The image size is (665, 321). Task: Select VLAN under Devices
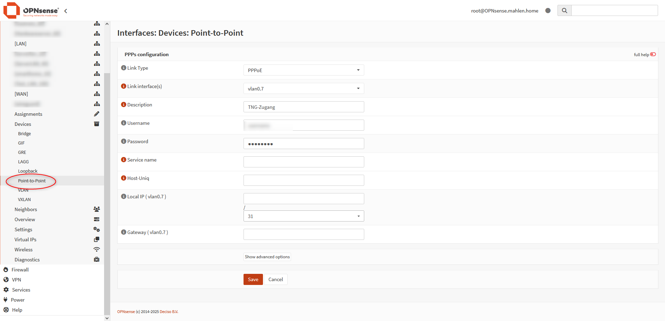(x=23, y=190)
